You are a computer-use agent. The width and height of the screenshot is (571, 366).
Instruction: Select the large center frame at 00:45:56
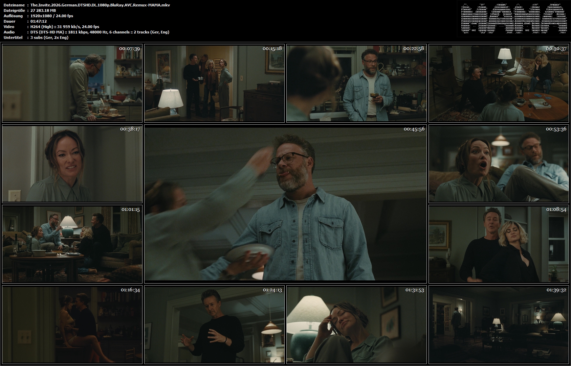pos(285,204)
